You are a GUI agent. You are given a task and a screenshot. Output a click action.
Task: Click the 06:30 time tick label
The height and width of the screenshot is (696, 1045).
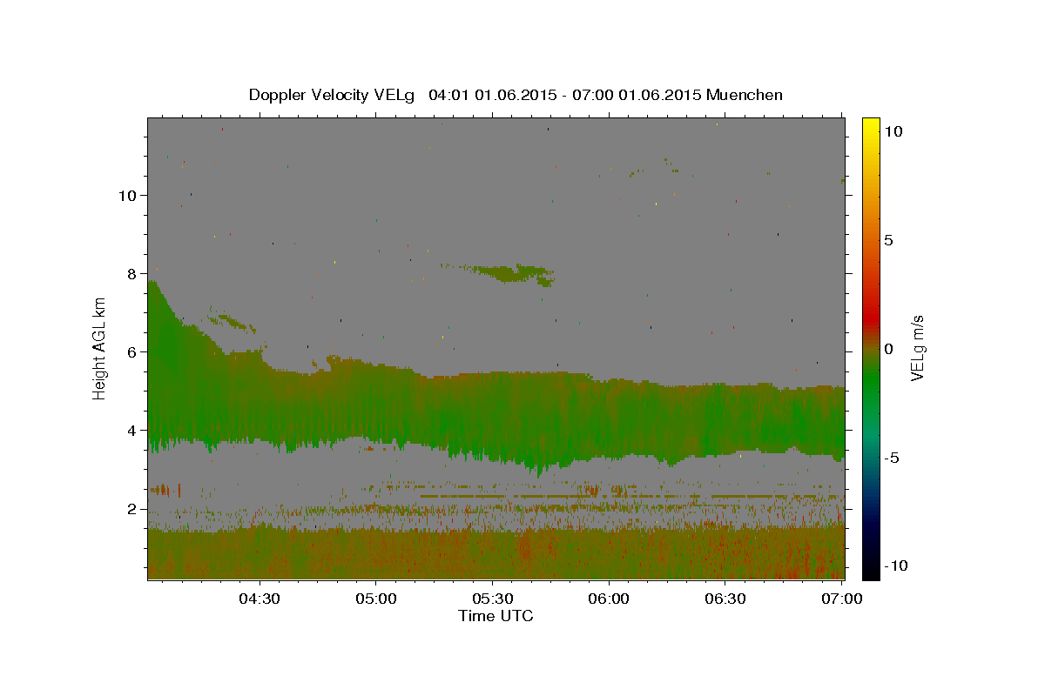(x=725, y=599)
